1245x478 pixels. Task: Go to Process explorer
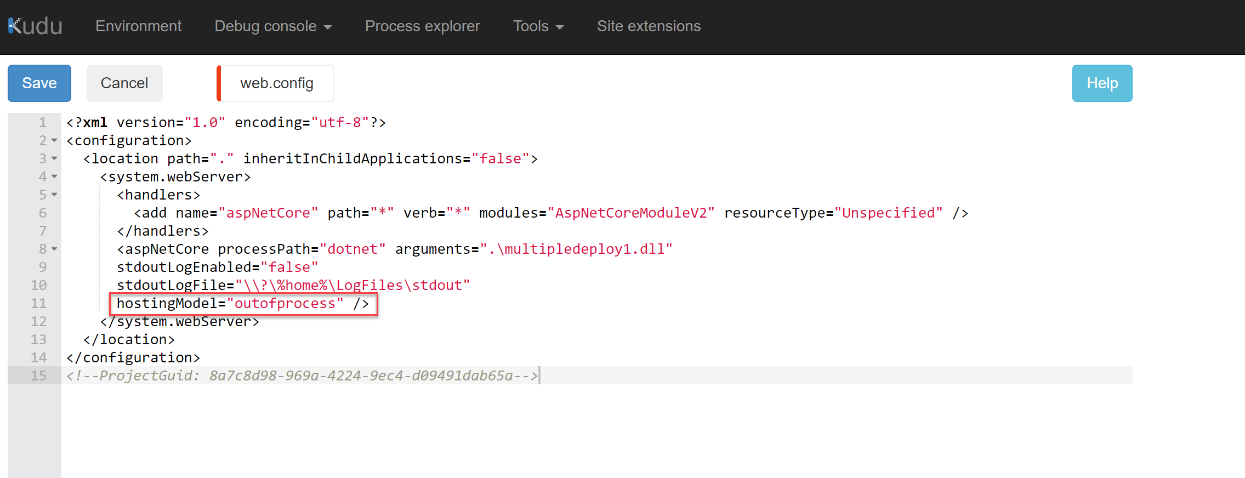point(422,26)
